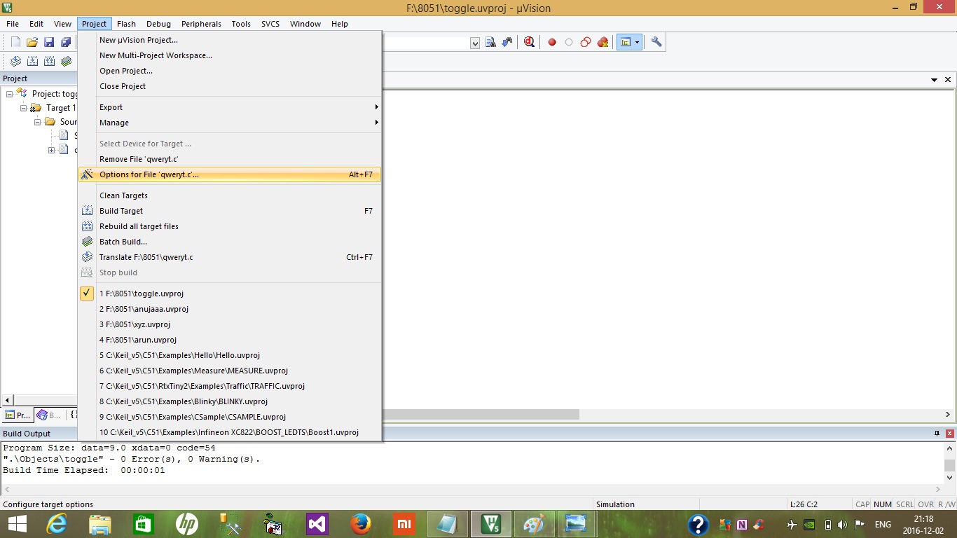
Task: Select the Translate current file icon
Action: pos(15,61)
